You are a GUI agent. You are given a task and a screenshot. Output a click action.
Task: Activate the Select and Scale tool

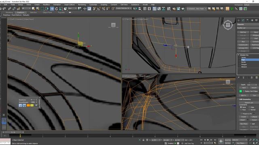coord(61,8)
